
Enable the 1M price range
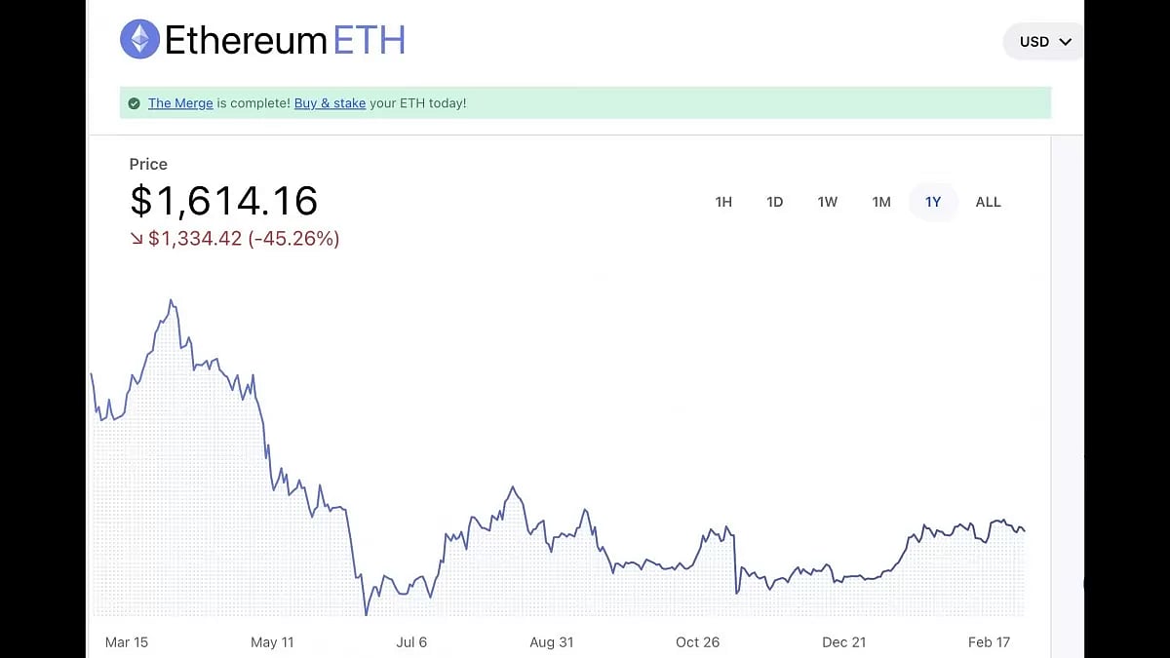point(881,202)
